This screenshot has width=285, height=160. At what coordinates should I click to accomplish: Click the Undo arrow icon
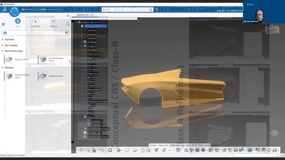coord(101,150)
